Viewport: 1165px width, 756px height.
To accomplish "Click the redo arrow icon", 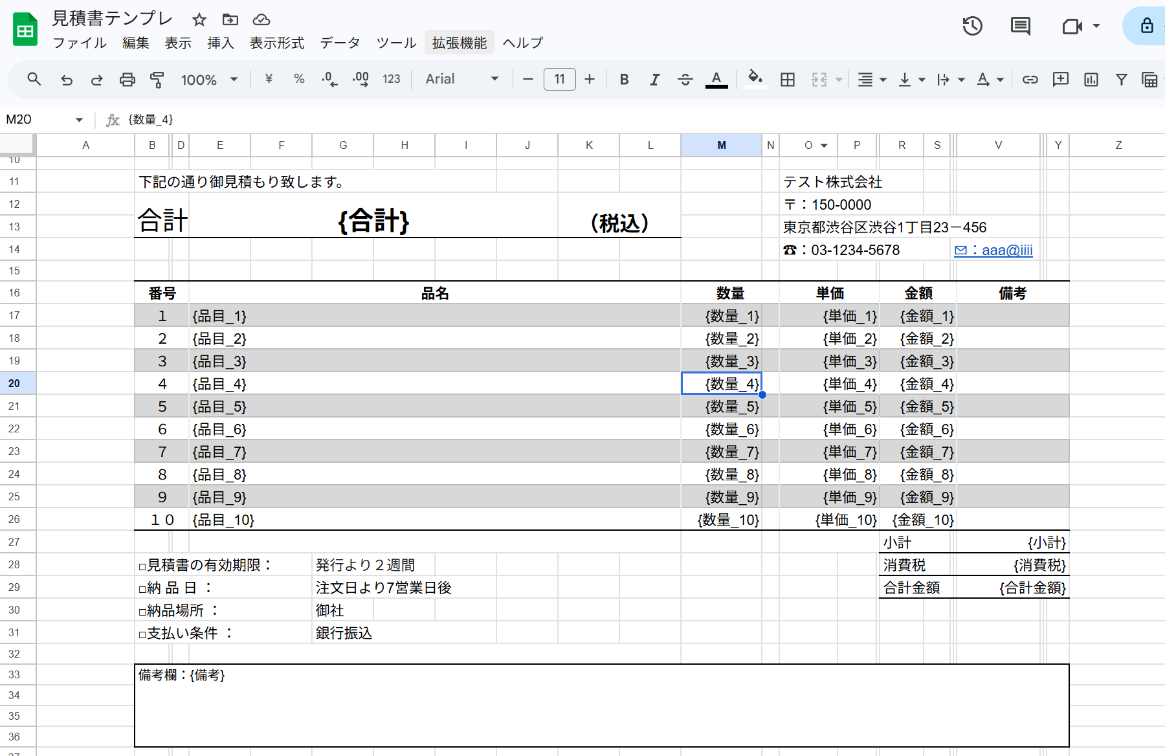I will (96, 80).
